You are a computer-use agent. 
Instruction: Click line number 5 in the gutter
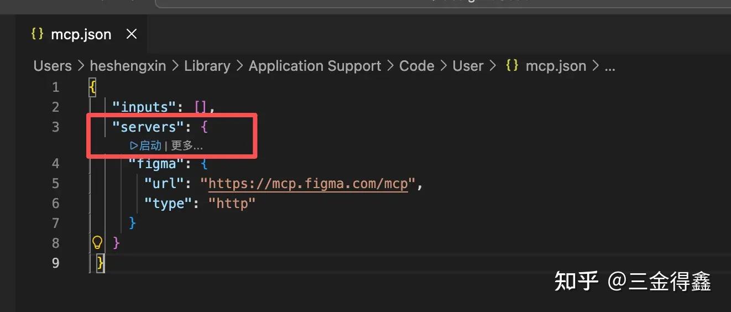click(55, 184)
